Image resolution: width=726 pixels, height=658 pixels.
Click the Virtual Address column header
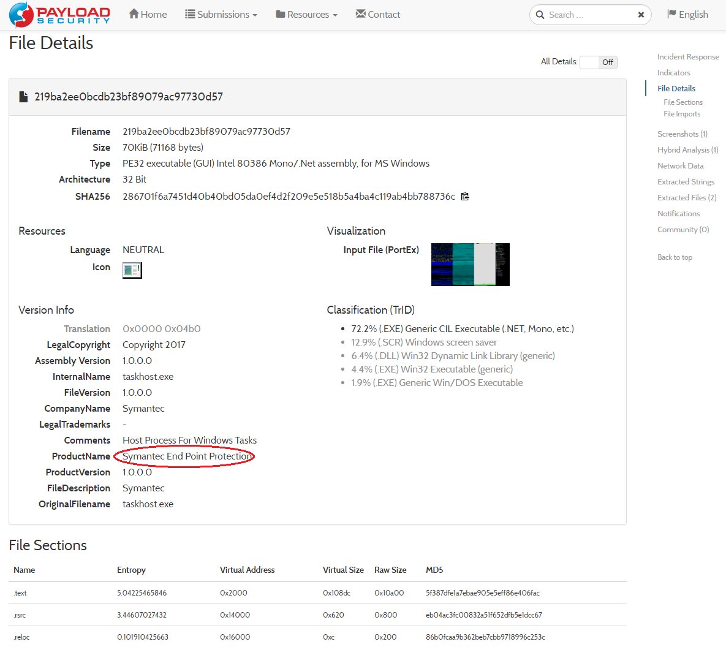click(x=248, y=570)
